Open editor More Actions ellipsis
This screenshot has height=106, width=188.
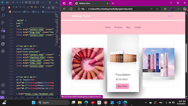57,7
